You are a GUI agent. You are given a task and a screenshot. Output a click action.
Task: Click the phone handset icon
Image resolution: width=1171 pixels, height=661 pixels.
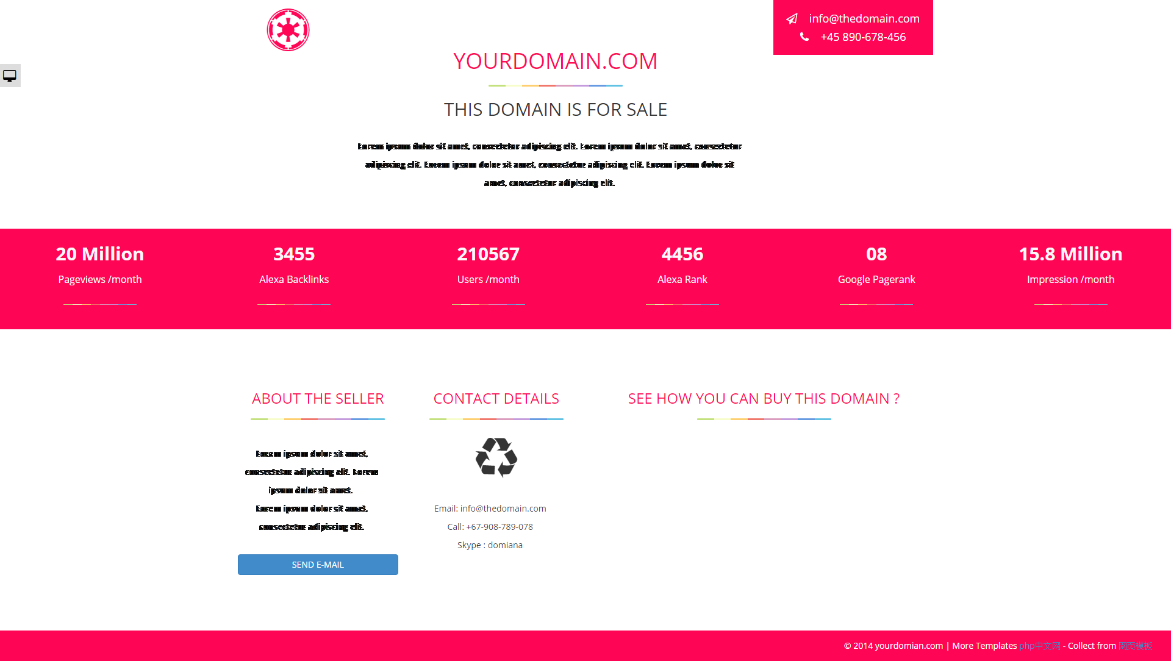coord(804,37)
